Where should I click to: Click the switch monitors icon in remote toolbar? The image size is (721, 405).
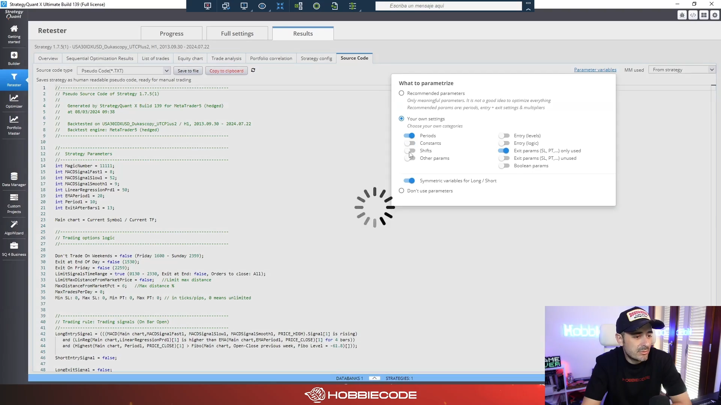pos(226,6)
